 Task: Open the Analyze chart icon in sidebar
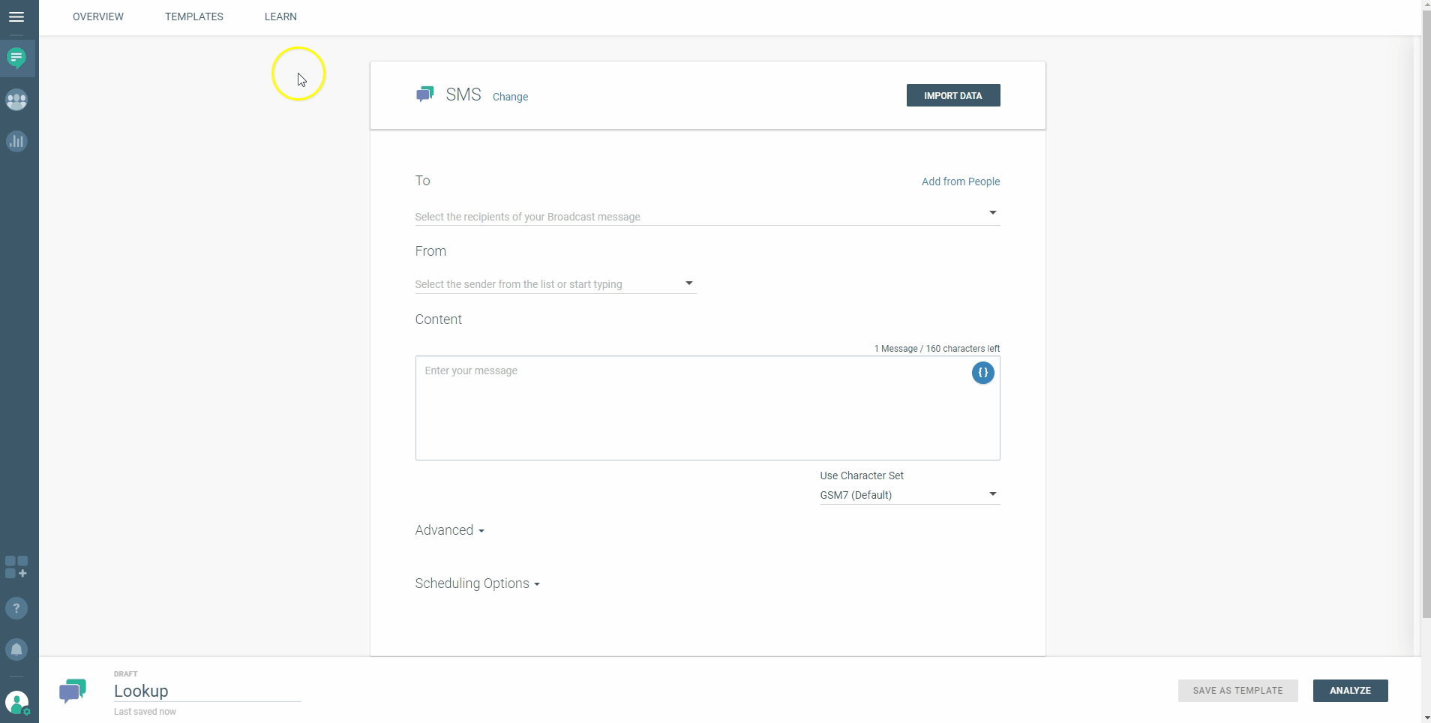click(16, 141)
